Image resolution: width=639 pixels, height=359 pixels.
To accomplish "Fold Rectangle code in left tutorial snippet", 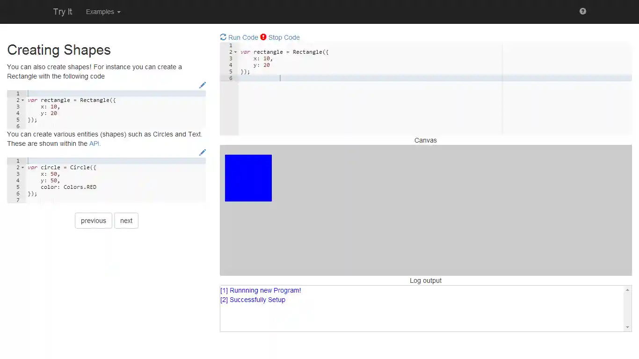I will click(x=22, y=101).
